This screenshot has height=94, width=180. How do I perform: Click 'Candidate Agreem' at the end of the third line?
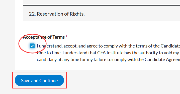162,60
